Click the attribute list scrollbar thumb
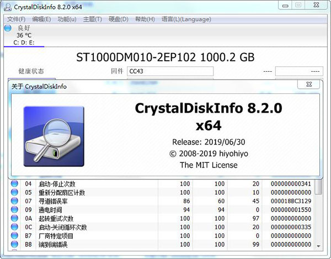 (x=318, y=187)
